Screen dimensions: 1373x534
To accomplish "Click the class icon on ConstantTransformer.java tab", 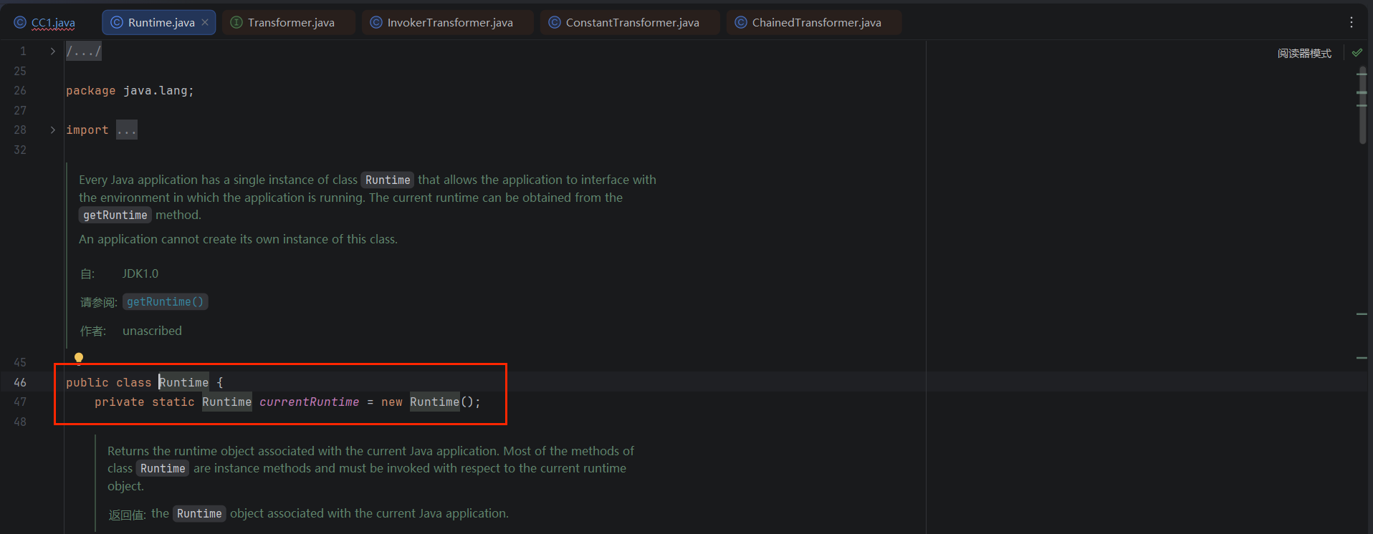I will point(555,23).
